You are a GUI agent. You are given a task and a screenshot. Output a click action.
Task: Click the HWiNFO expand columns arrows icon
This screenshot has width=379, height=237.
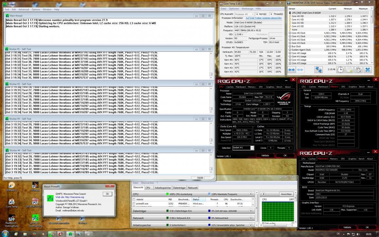click(292, 70)
